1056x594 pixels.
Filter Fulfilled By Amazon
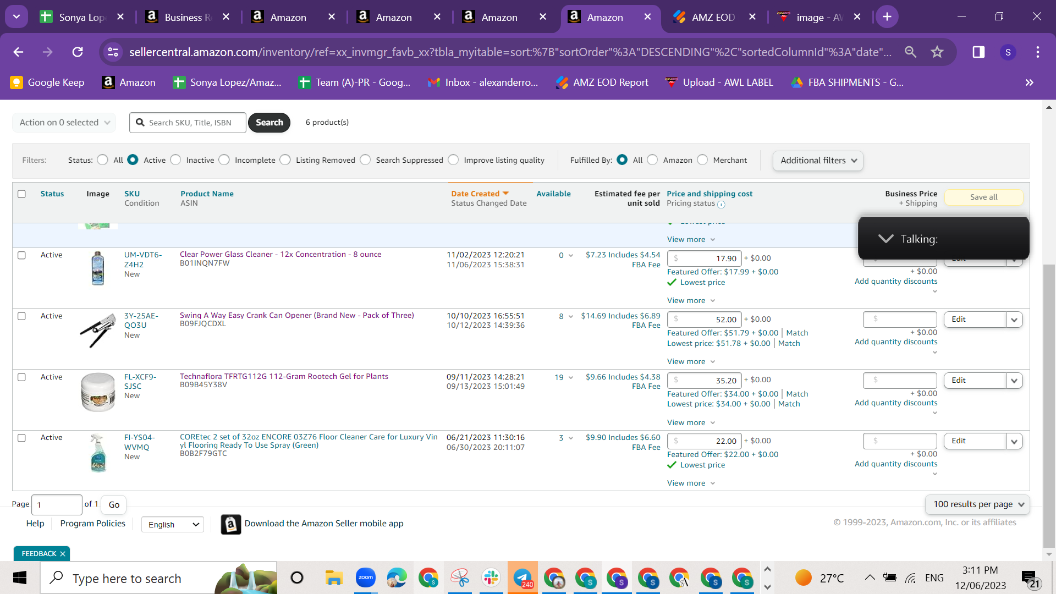point(652,159)
